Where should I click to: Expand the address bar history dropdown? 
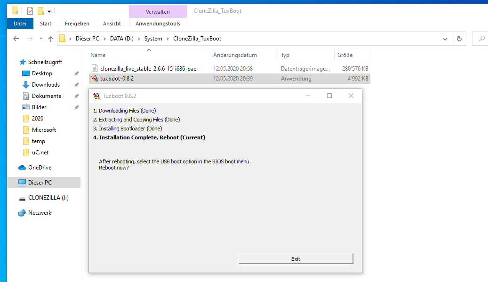(445, 39)
